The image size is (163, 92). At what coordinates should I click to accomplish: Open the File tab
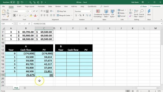pyautogui.click(x=3, y=6)
